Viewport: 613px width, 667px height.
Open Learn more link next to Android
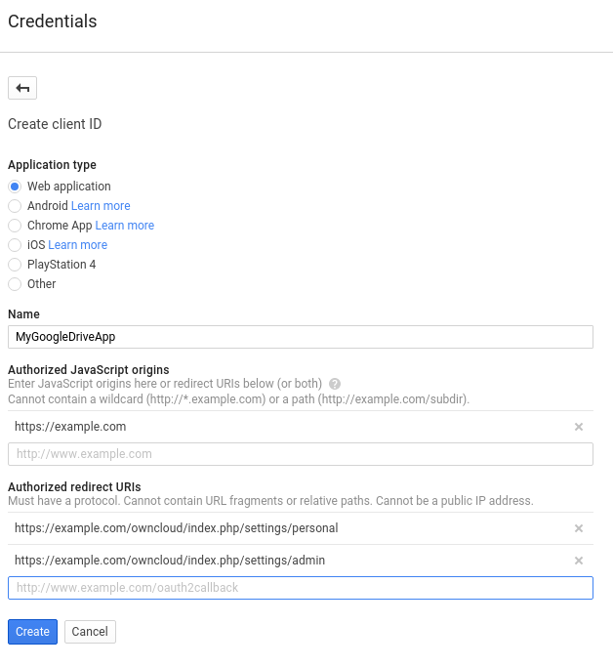[x=101, y=206]
